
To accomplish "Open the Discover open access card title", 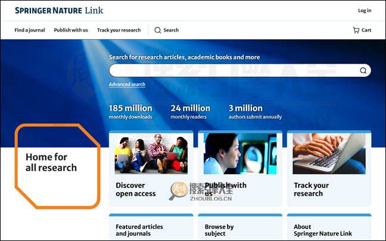I will [136, 189].
